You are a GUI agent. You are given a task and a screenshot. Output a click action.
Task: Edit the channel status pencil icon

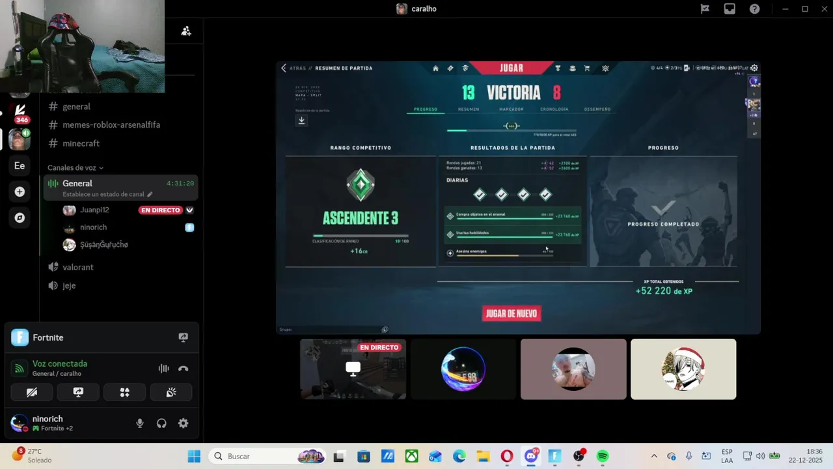tap(150, 194)
